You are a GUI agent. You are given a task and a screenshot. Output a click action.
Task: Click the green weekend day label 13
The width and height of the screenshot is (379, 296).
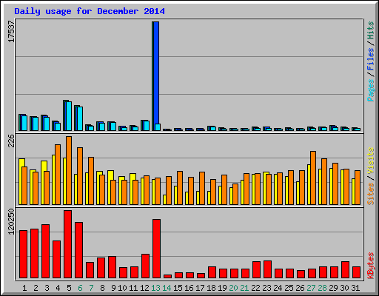(x=155, y=288)
